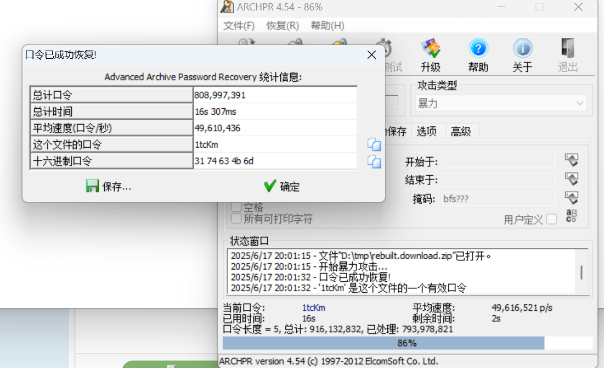The image size is (604, 368).
Task: Click the 十六进制口令 row label
Action: click(111, 161)
